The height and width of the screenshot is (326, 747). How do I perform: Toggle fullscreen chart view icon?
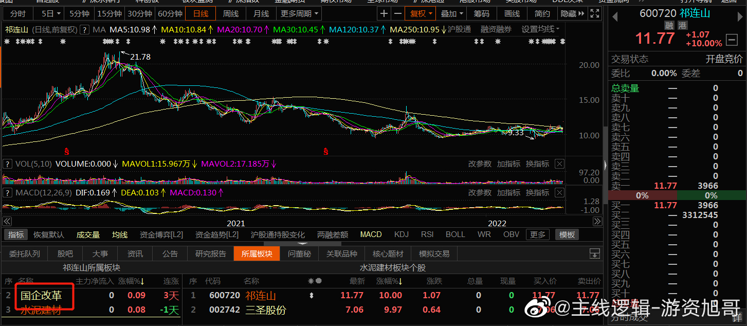pyautogui.click(x=595, y=13)
